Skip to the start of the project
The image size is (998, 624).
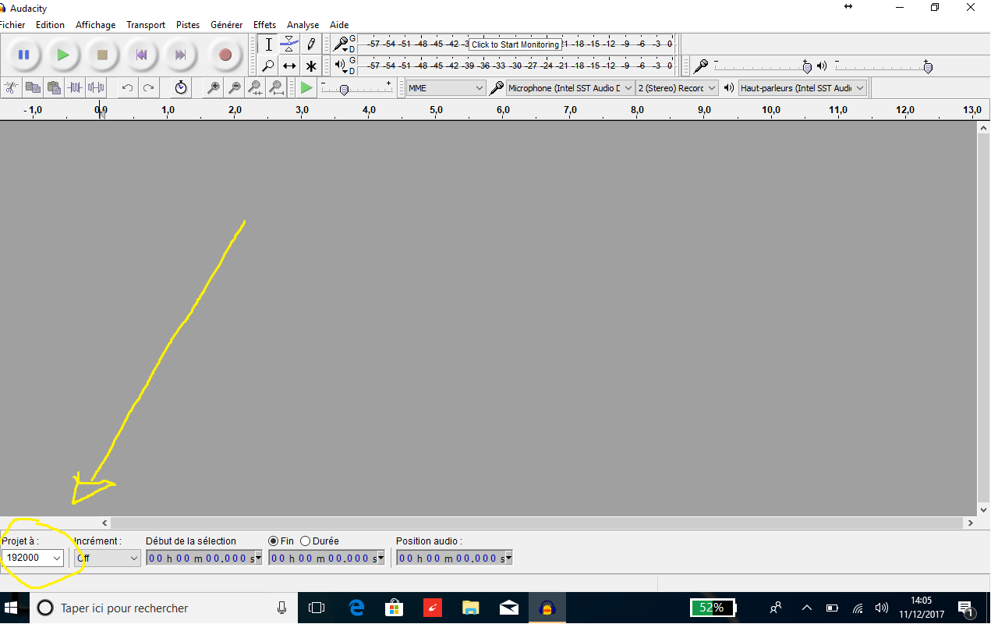pyautogui.click(x=141, y=55)
